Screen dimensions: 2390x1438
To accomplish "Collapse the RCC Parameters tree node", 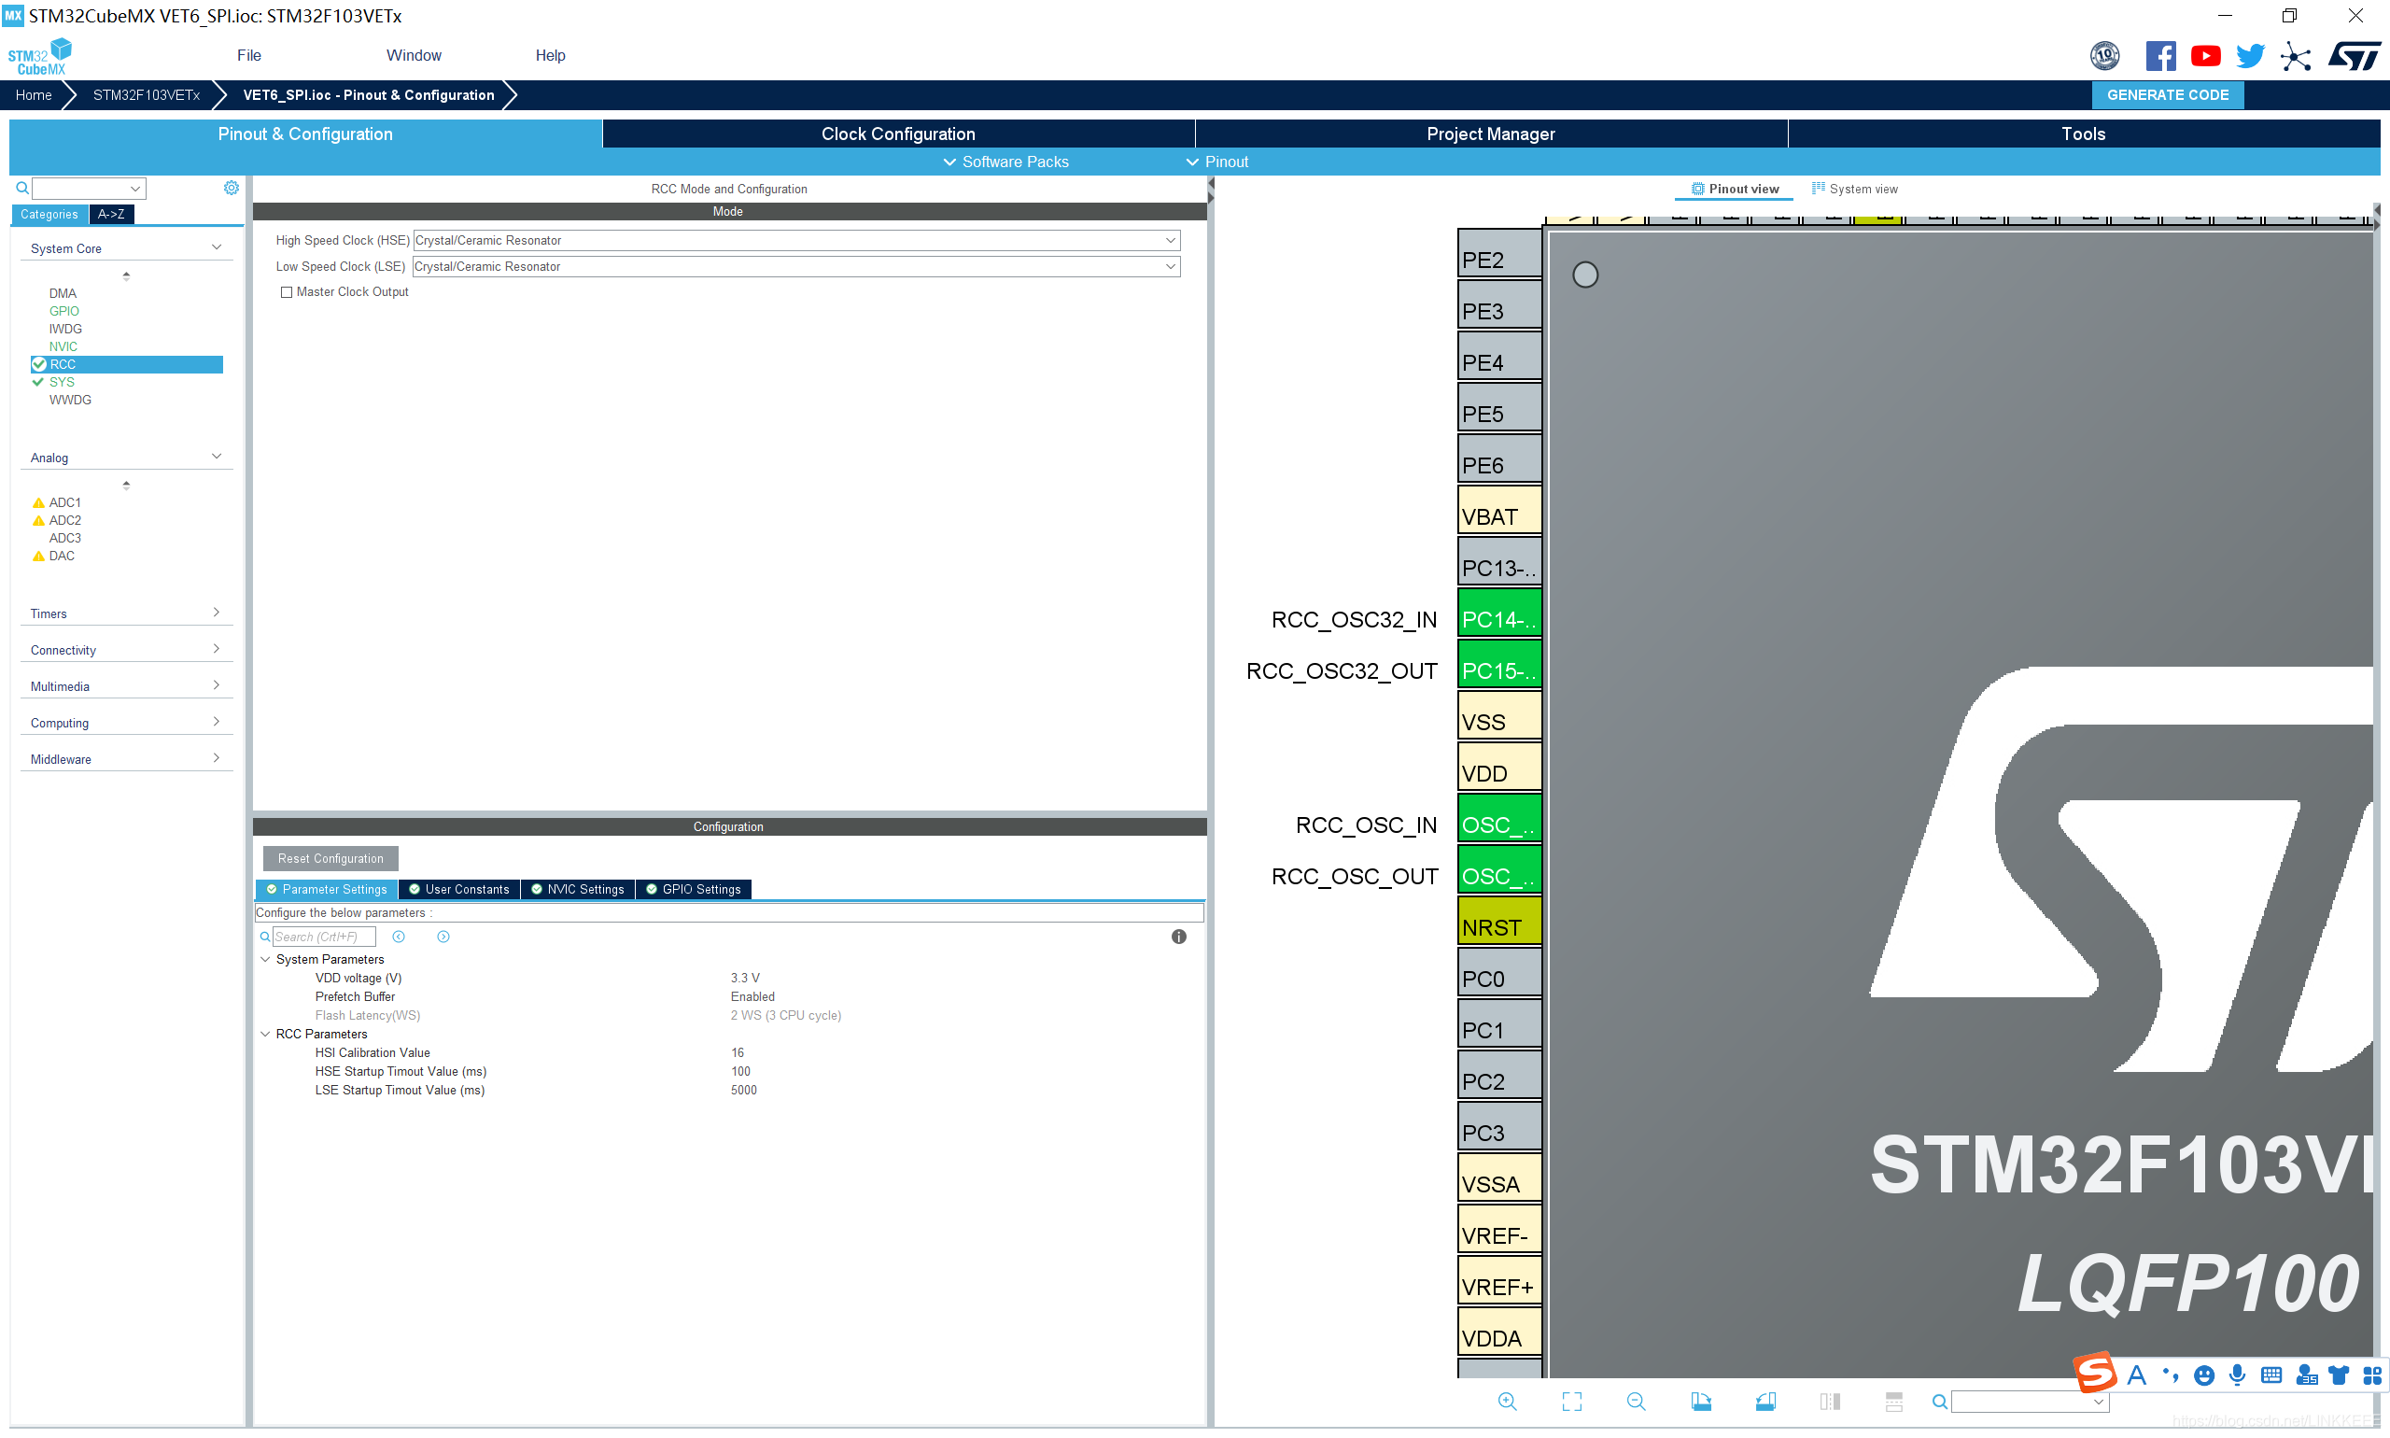I will pos(265,1034).
